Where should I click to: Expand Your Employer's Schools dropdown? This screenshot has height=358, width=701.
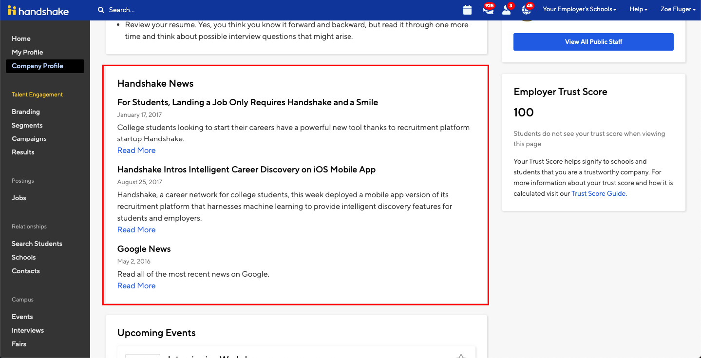(x=580, y=9)
